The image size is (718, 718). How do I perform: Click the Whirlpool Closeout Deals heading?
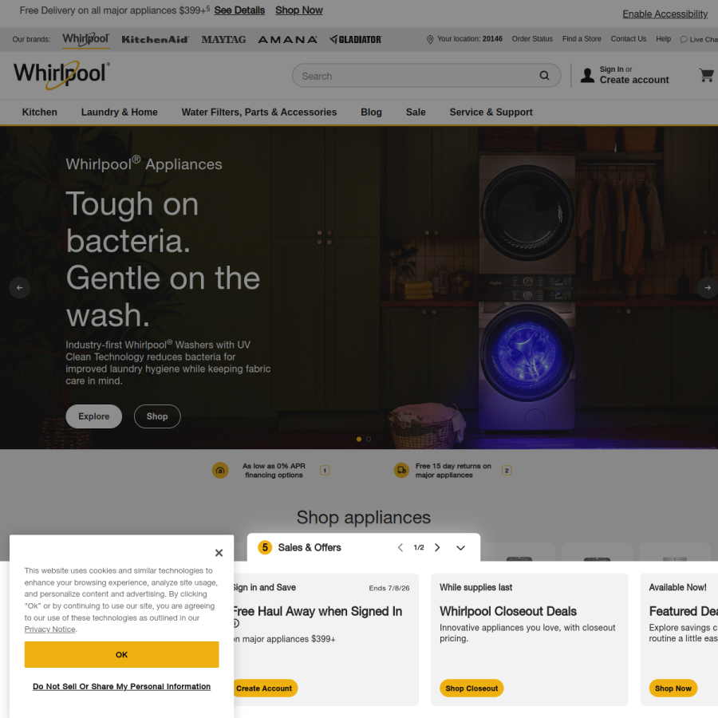[508, 611]
